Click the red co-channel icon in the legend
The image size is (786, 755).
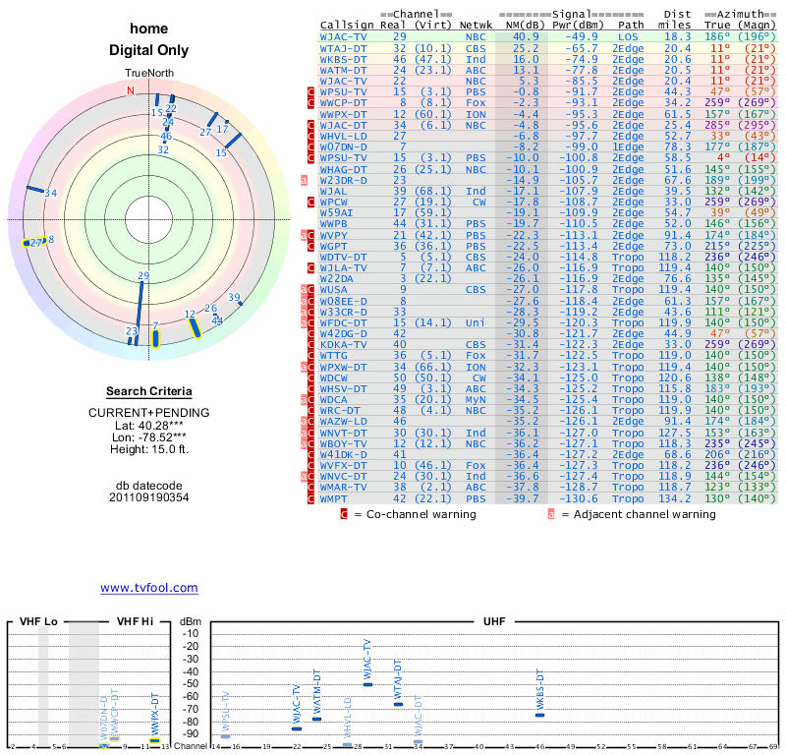tap(344, 513)
